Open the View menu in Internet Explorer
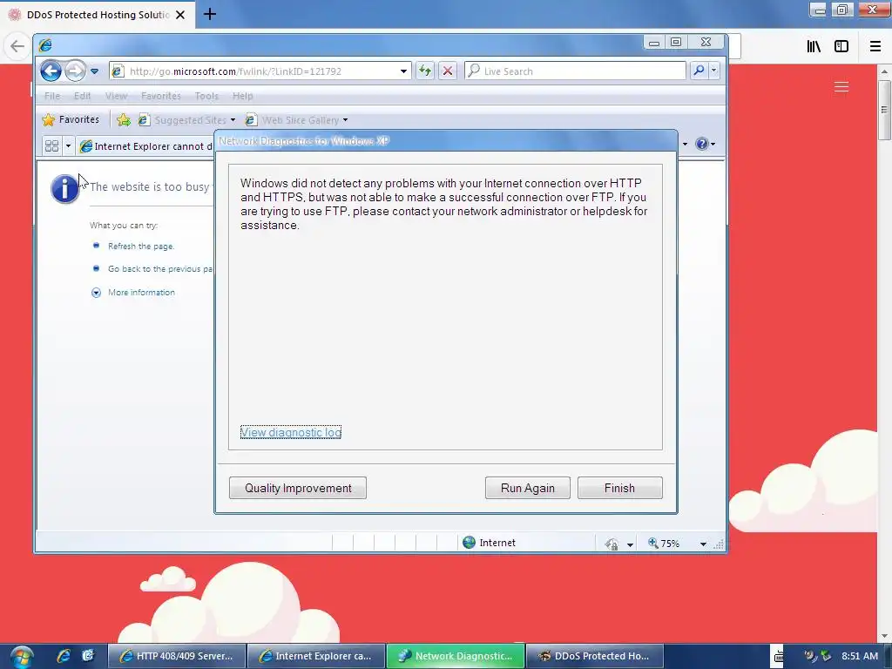Viewport: 892px width, 669px height. point(116,96)
